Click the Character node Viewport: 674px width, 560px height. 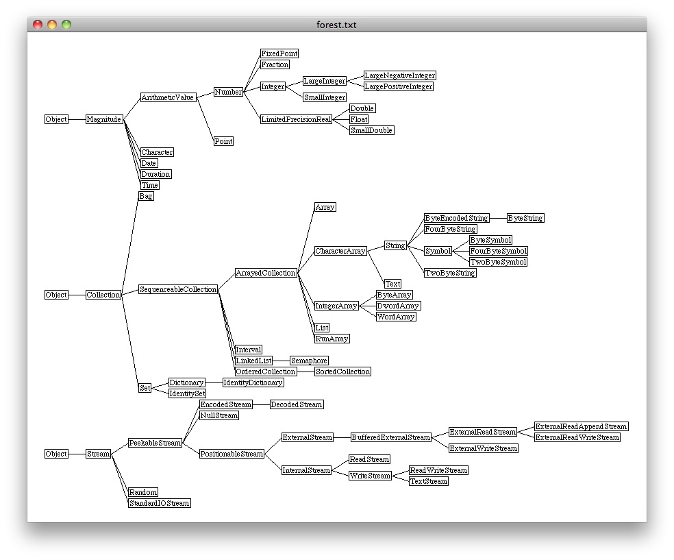pyautogui.click(x=157, y=152)
